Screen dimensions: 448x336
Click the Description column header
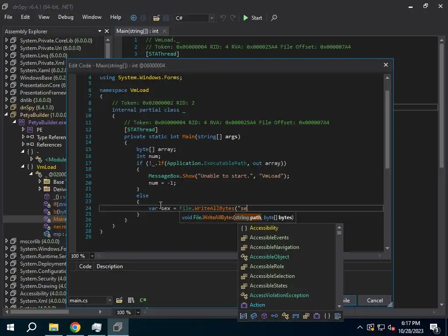(110, 266)
